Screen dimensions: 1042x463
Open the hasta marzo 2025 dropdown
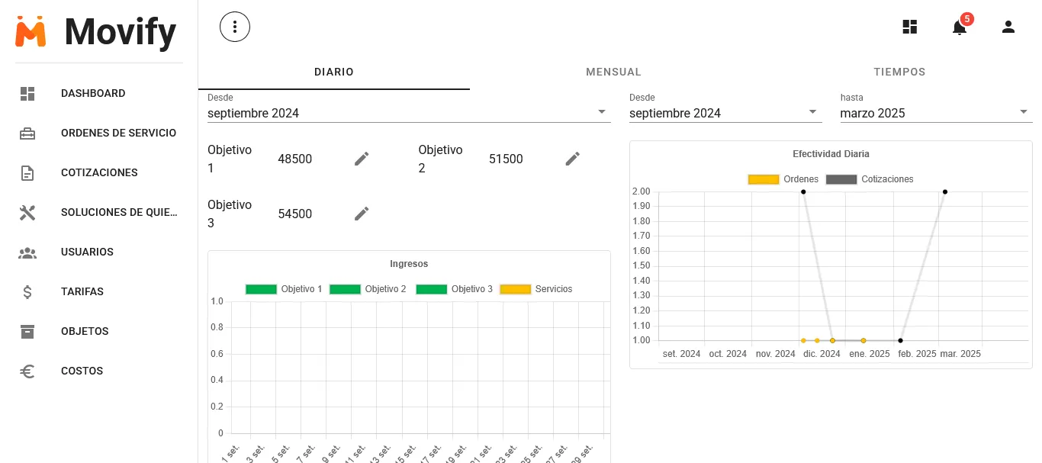pyautogui.click(x=936, y=113)
